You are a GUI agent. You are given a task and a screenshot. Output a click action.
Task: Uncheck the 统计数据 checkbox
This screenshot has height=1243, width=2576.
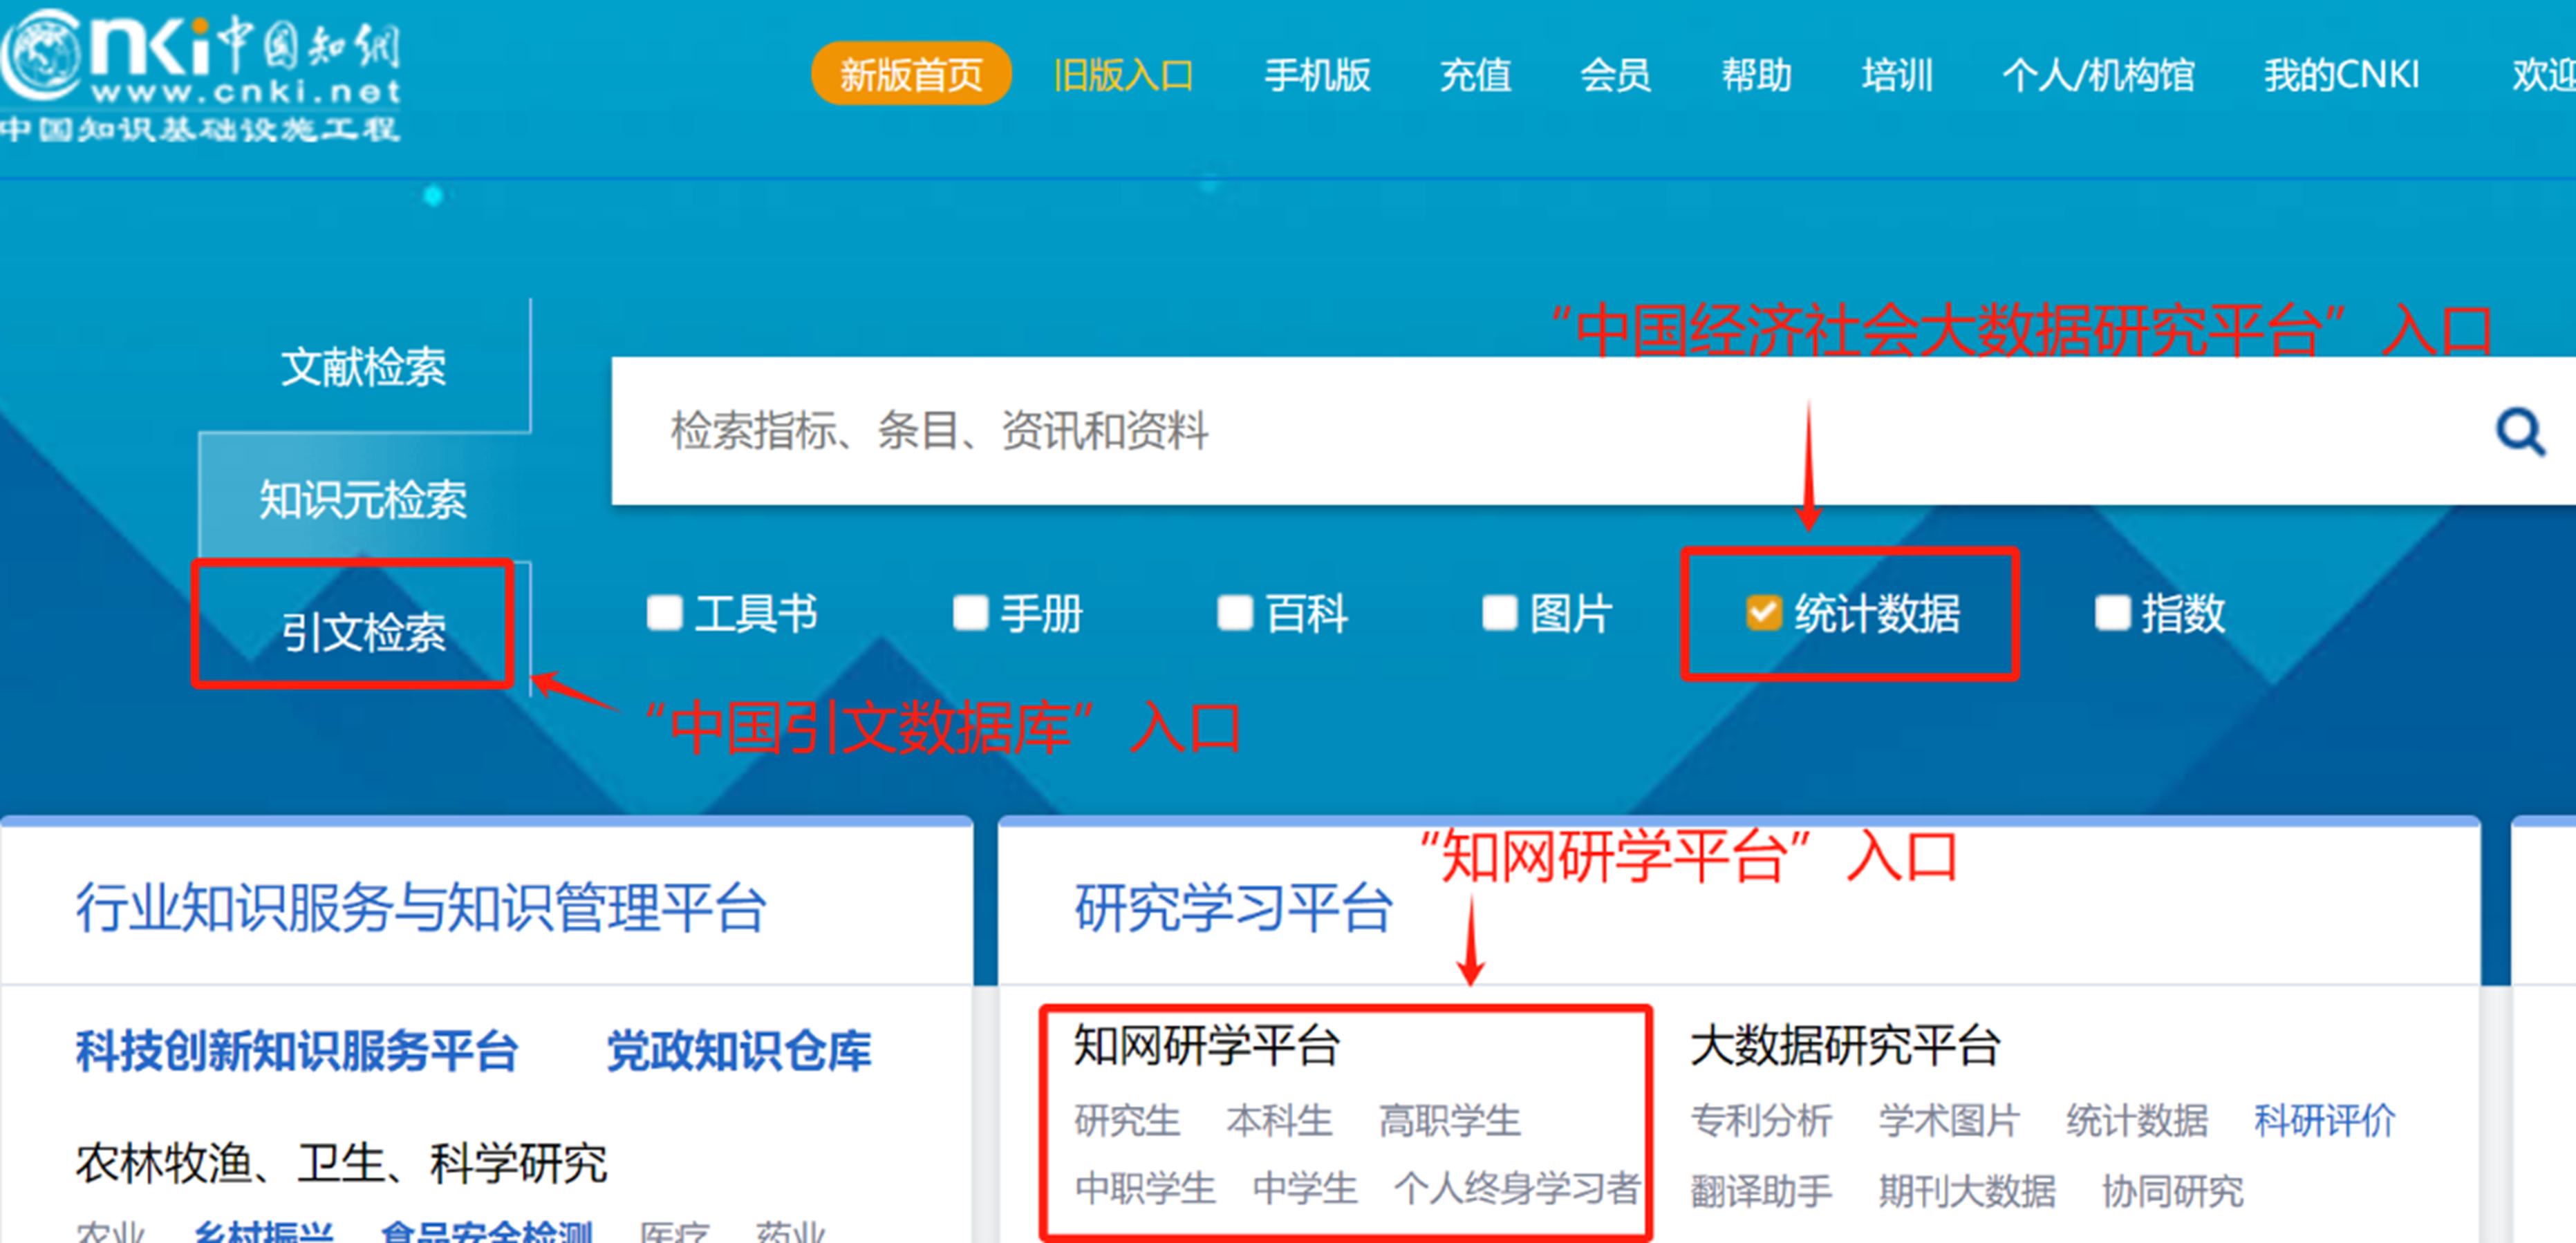pyautogui.click(x=1763, y=612)
